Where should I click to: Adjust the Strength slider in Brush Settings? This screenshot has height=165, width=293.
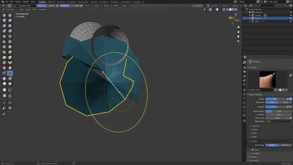coord(276,107)
